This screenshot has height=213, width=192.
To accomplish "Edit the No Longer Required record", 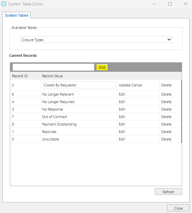I will click(x=122, y=102).
